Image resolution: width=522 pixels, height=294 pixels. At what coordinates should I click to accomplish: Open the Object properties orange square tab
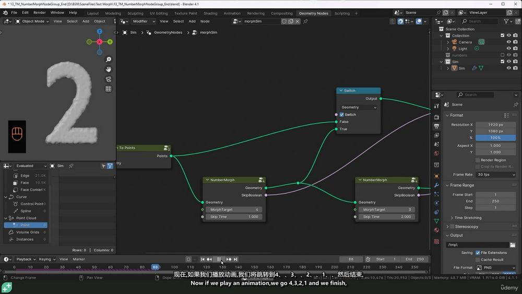tap(436, 176)
